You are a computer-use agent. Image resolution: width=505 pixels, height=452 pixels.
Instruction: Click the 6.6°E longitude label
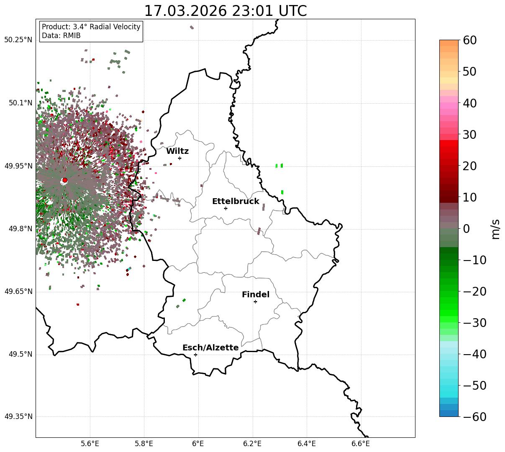[361, 443]
